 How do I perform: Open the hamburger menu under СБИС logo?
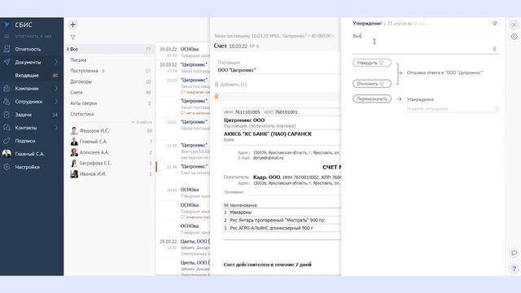(x=7, y=36)
